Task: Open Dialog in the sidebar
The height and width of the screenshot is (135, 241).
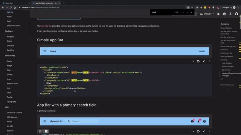Action: [x=9, y=41]
